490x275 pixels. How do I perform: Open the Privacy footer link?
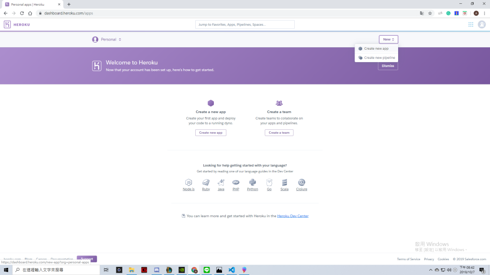pyautogui.click(x=429, y=259)
